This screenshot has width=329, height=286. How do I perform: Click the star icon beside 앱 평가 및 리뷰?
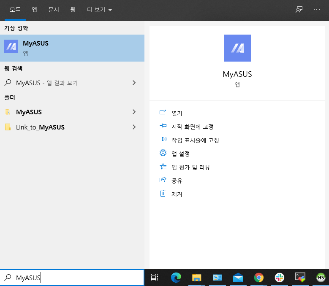click(163, 166)
